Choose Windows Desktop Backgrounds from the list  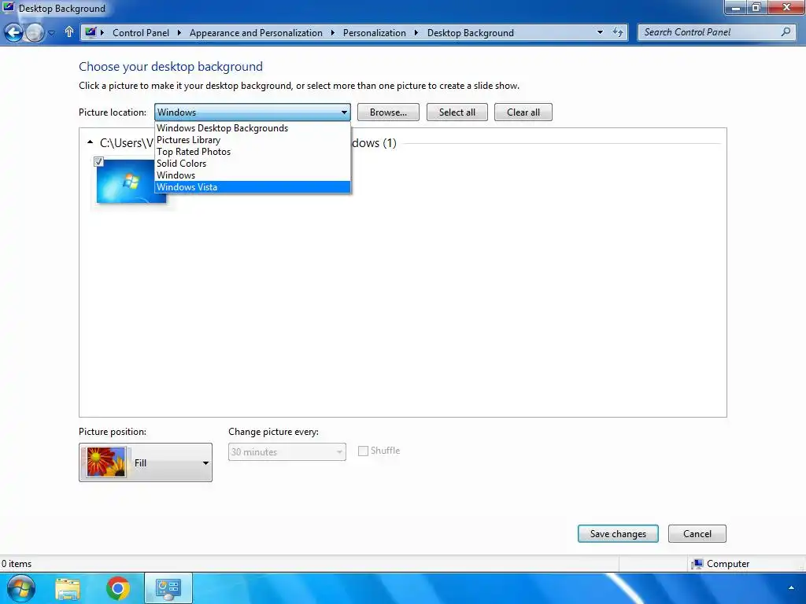(x=253, y=128)
